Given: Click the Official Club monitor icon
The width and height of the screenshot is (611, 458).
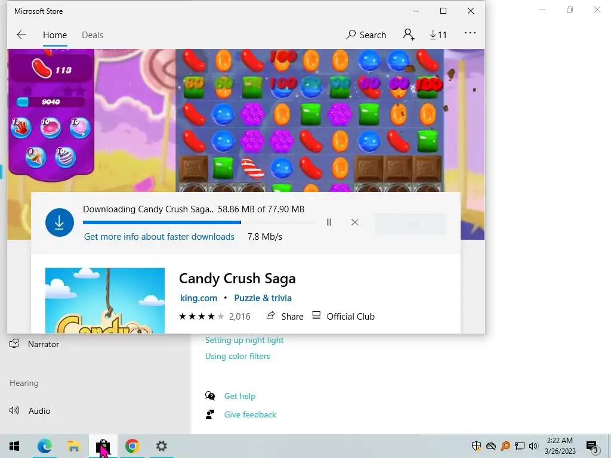Looking at the screenshot, I should [x=316, y=315].
